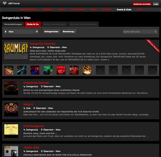Click the category icon under Refugi-O
The image size is (161, 157).
pyautogui.click(x=24, y=108)
